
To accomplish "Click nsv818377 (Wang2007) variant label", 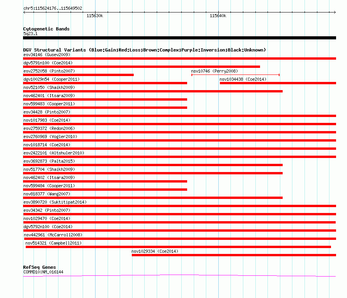I will click(x=47, y=194).
